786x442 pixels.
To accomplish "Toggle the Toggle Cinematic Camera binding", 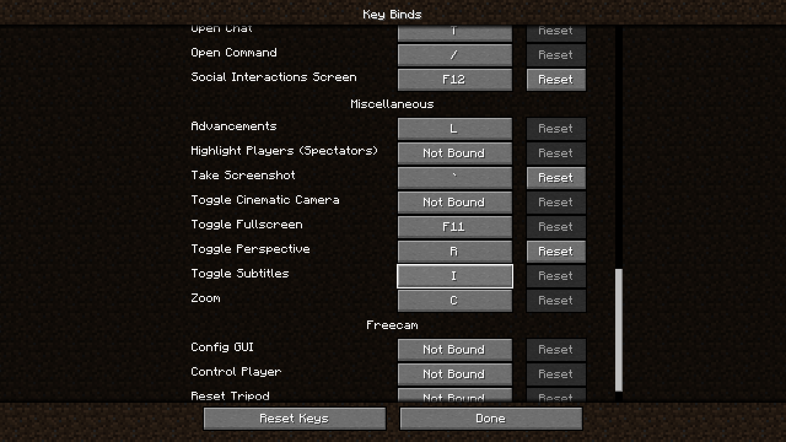I will 454,202.
